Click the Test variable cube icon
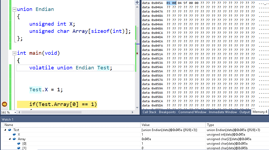Image resolution: width=269 pixels, height=150 pixels. point(10,130)
